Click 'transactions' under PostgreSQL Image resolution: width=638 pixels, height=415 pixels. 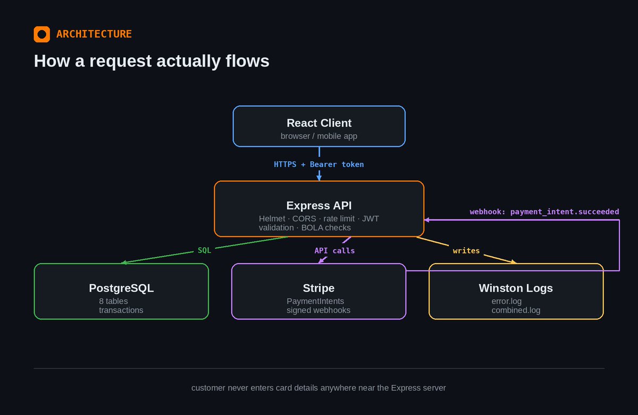pyautogui.click(x=121, y=310)
